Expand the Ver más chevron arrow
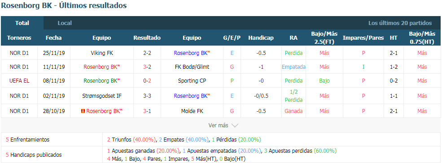 235,125
